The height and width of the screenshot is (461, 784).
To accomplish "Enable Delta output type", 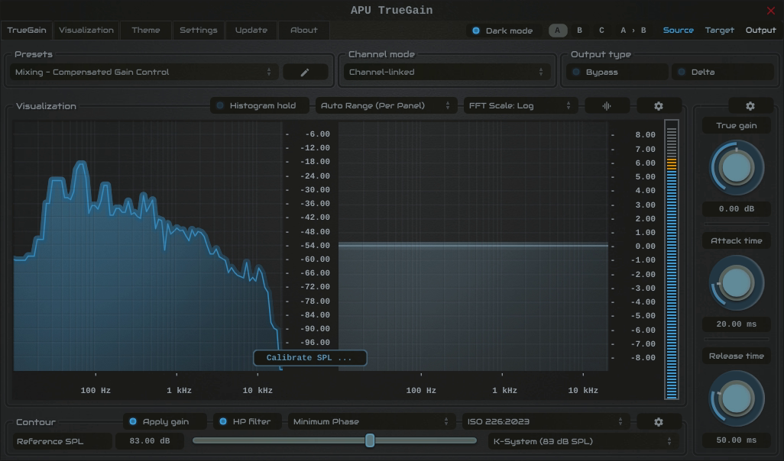I will coord(723,73).
